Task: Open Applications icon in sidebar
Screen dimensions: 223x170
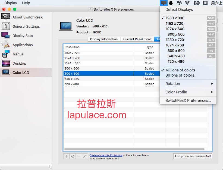Action: [x=6, y=45]
